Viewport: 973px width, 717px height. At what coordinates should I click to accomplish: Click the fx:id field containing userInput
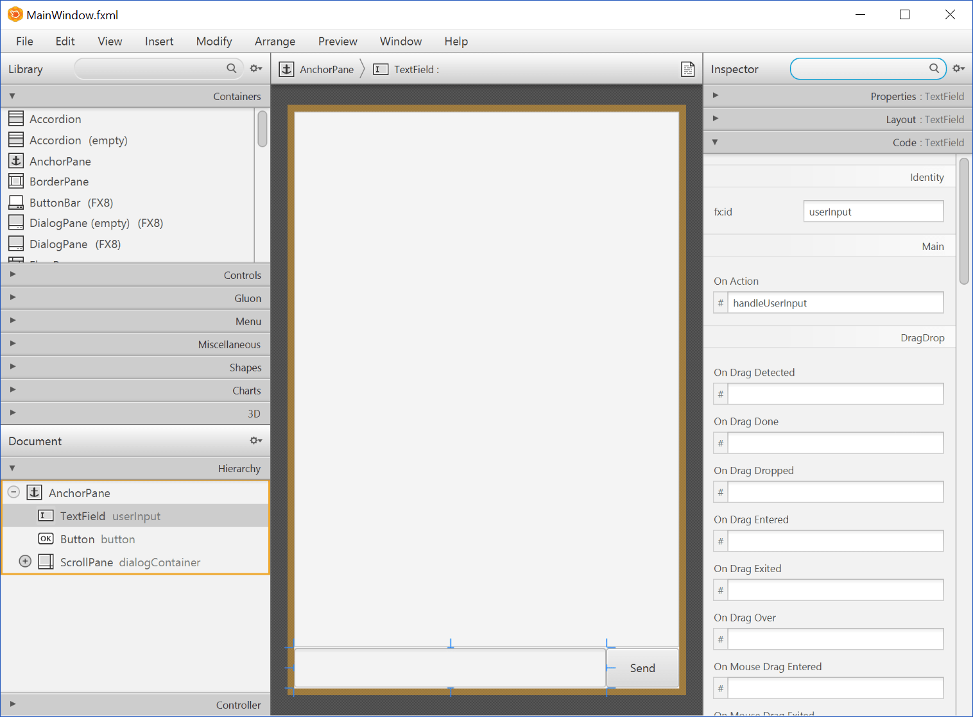tap(873, 211)
